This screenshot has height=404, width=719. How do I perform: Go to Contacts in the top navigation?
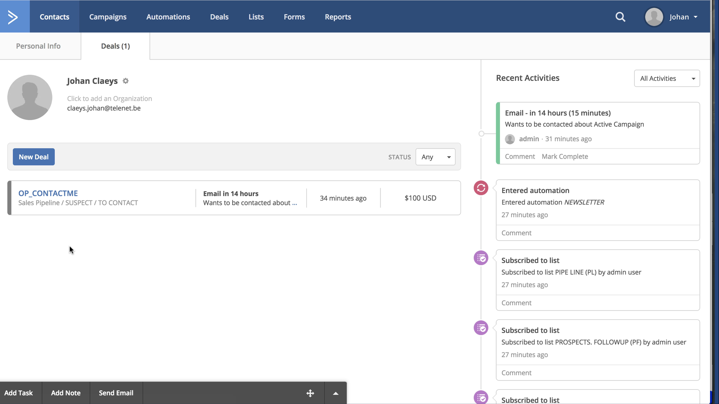[x=54, y=17]
